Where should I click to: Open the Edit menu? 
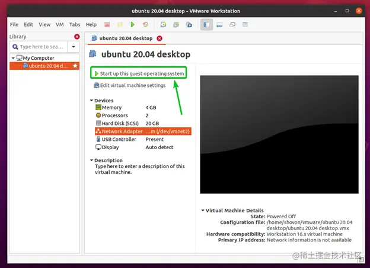click(x=28, y=24)
